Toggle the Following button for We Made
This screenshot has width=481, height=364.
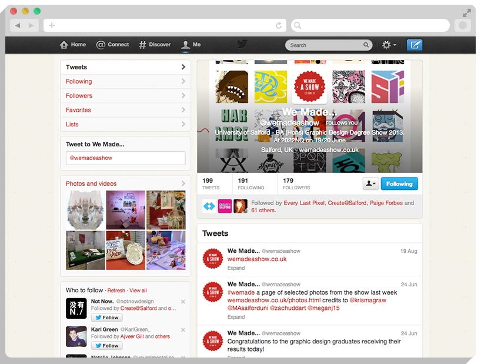click(399, 183)
